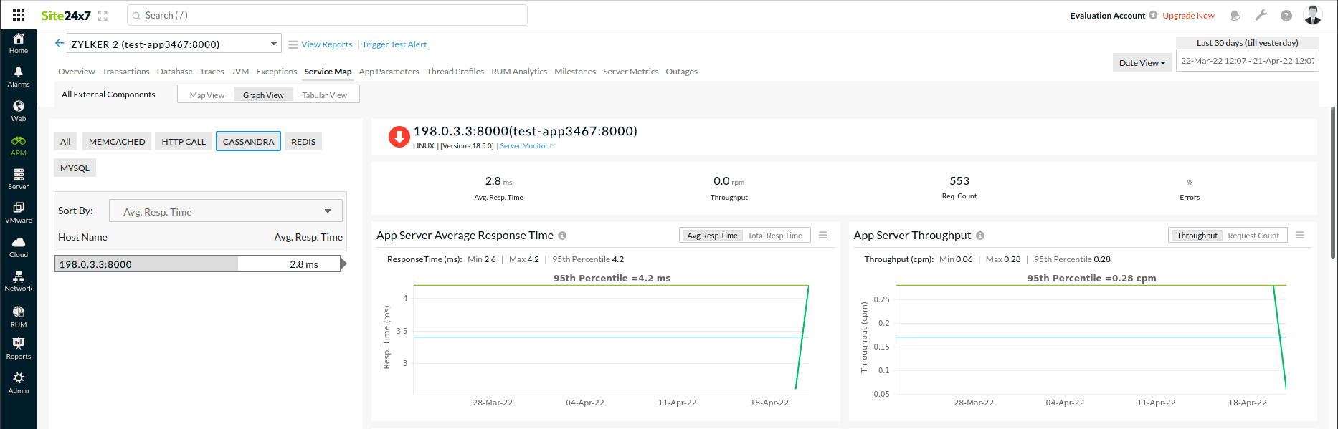This screenshot has width=1338, height=429.
Task: Open the help question mark icon
Action: point(1286,15)
